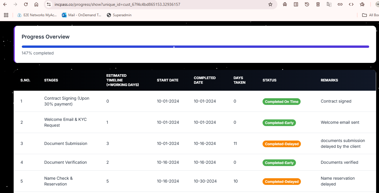Click start date of Contract Signing row
The image size is (379, 193).
[168, 101]
